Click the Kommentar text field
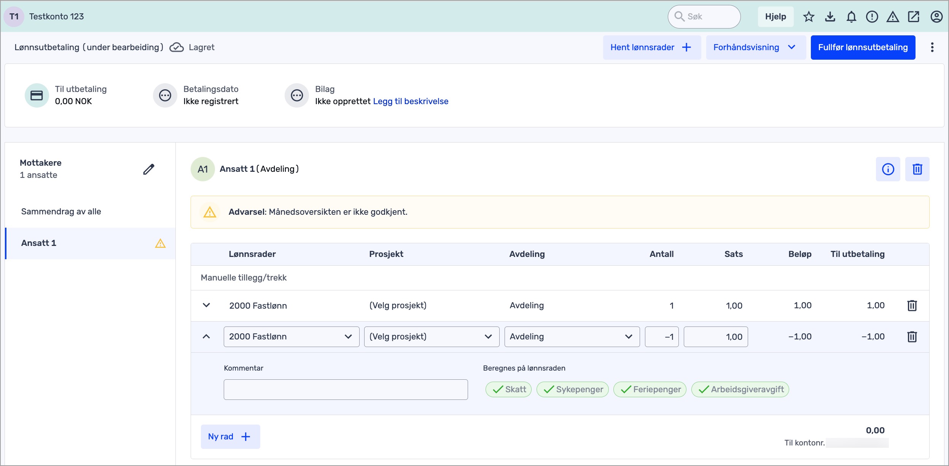Viewport: 949px width, 466px height. coord(346,390)
